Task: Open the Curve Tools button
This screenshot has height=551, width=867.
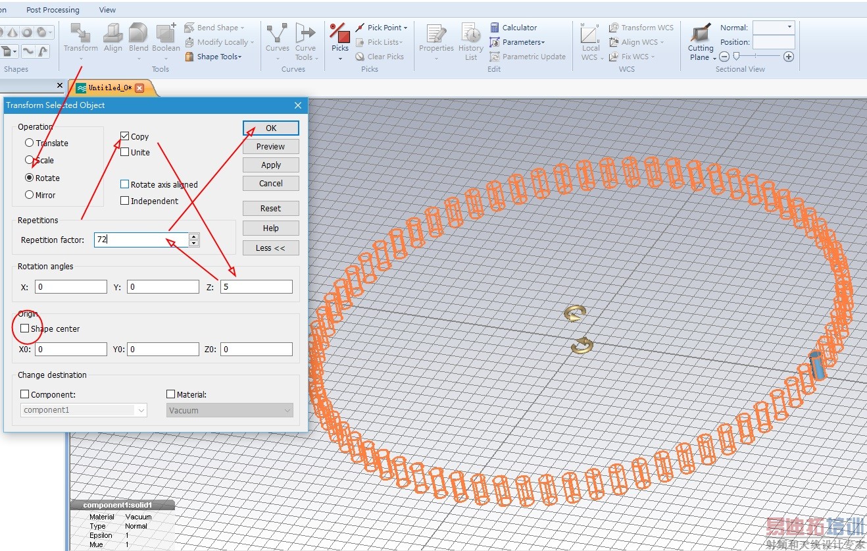Action: pyautogui.click(x=305, y=41)
